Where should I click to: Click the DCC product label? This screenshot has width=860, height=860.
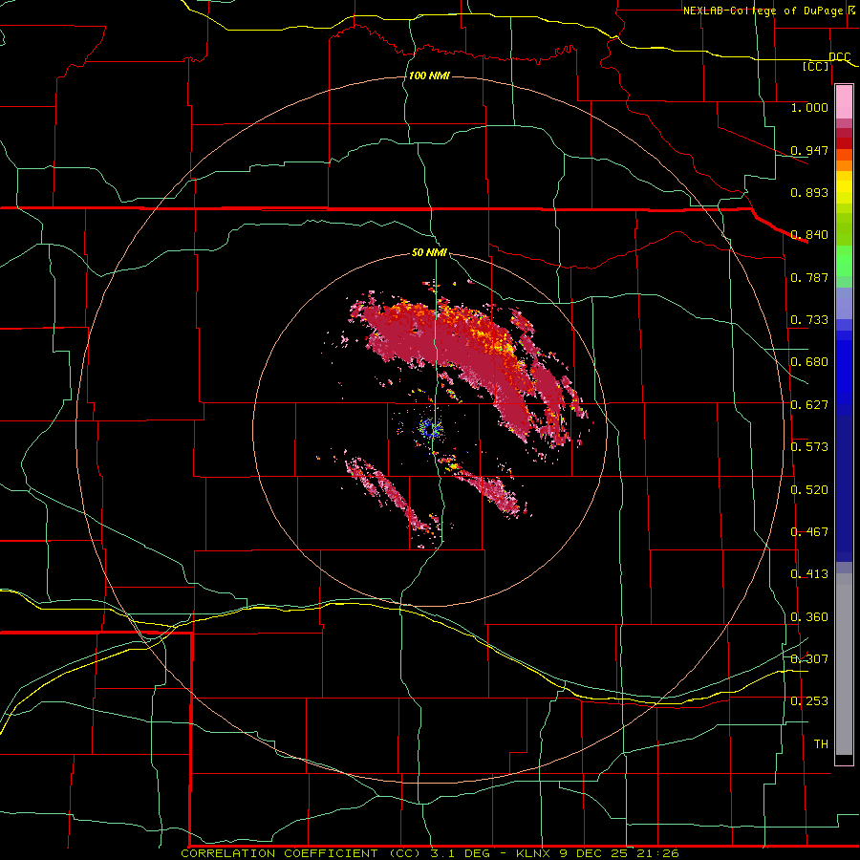(x=839, y=56)
